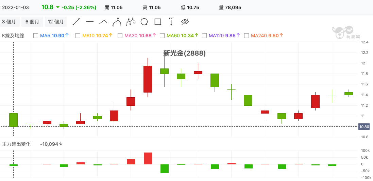The height and width of the screenshot is (181, 373).
Task: Switch to 6 個月 time range
Action: click(32, 22)
